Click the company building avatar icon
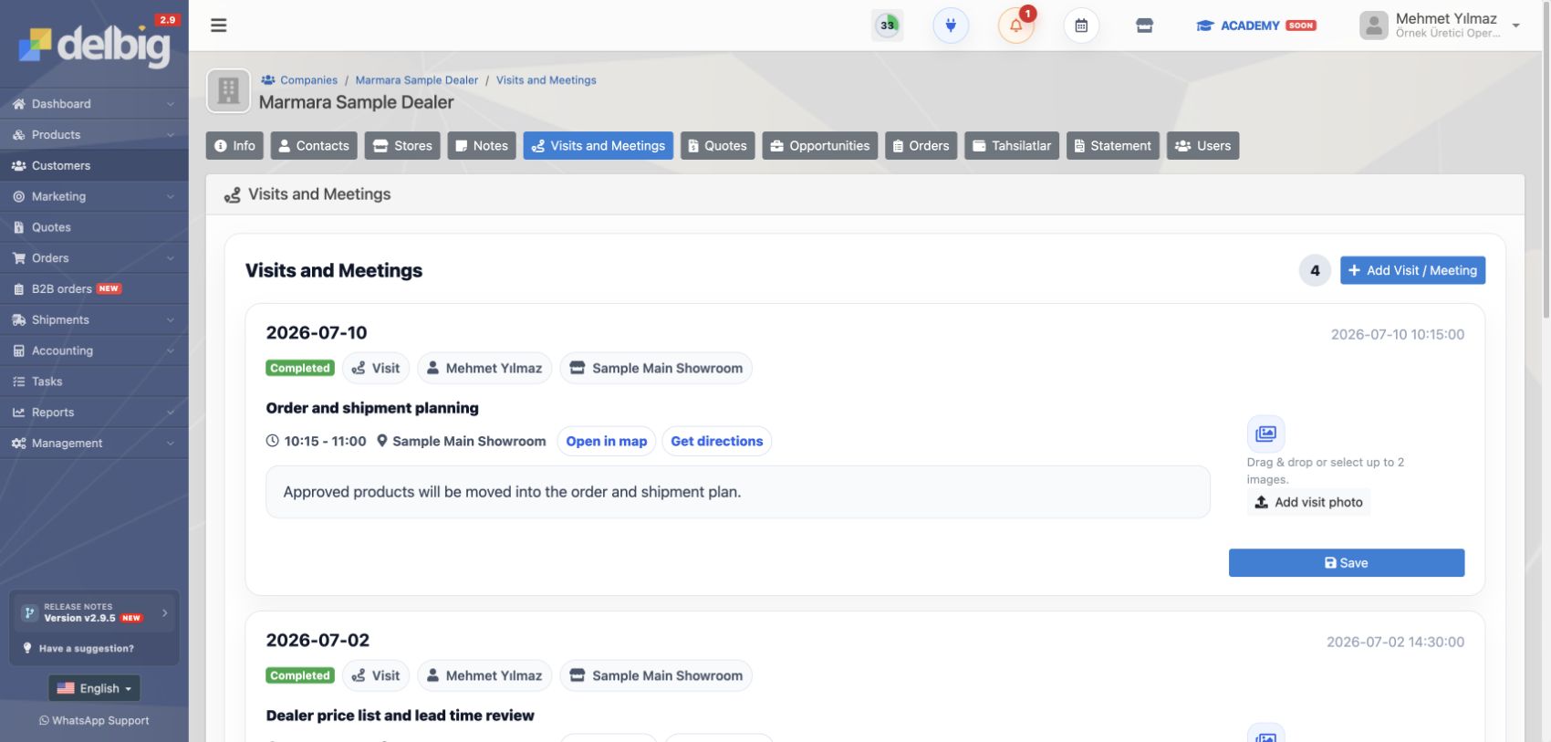Image resolution: width=1551 pixels, height=742 pixels. [228, 91]
